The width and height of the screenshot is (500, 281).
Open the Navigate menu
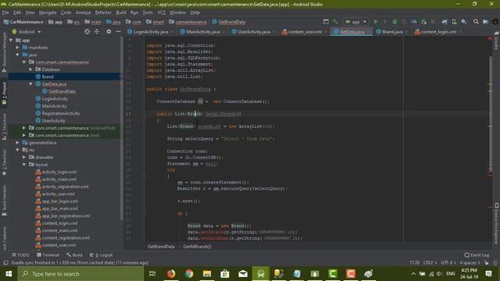tap(48, 12)
